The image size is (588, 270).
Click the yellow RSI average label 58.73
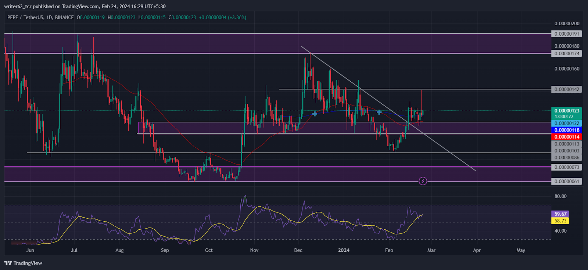click(x=560, y=221)
